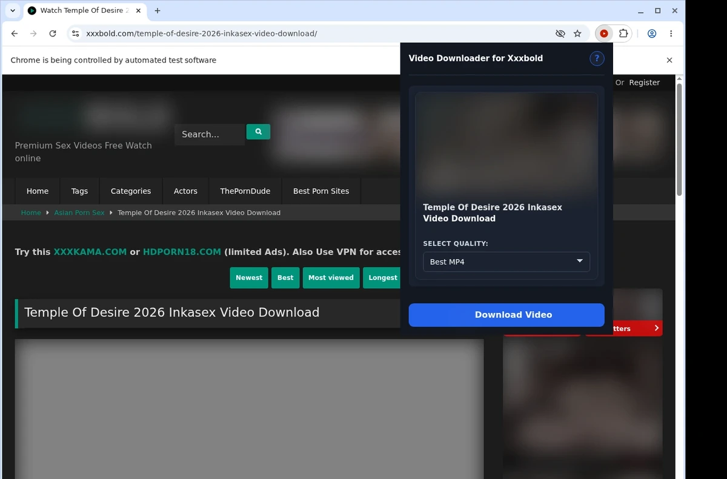Open the Chrome three-dot menu
727x479 pixels.
671,33
